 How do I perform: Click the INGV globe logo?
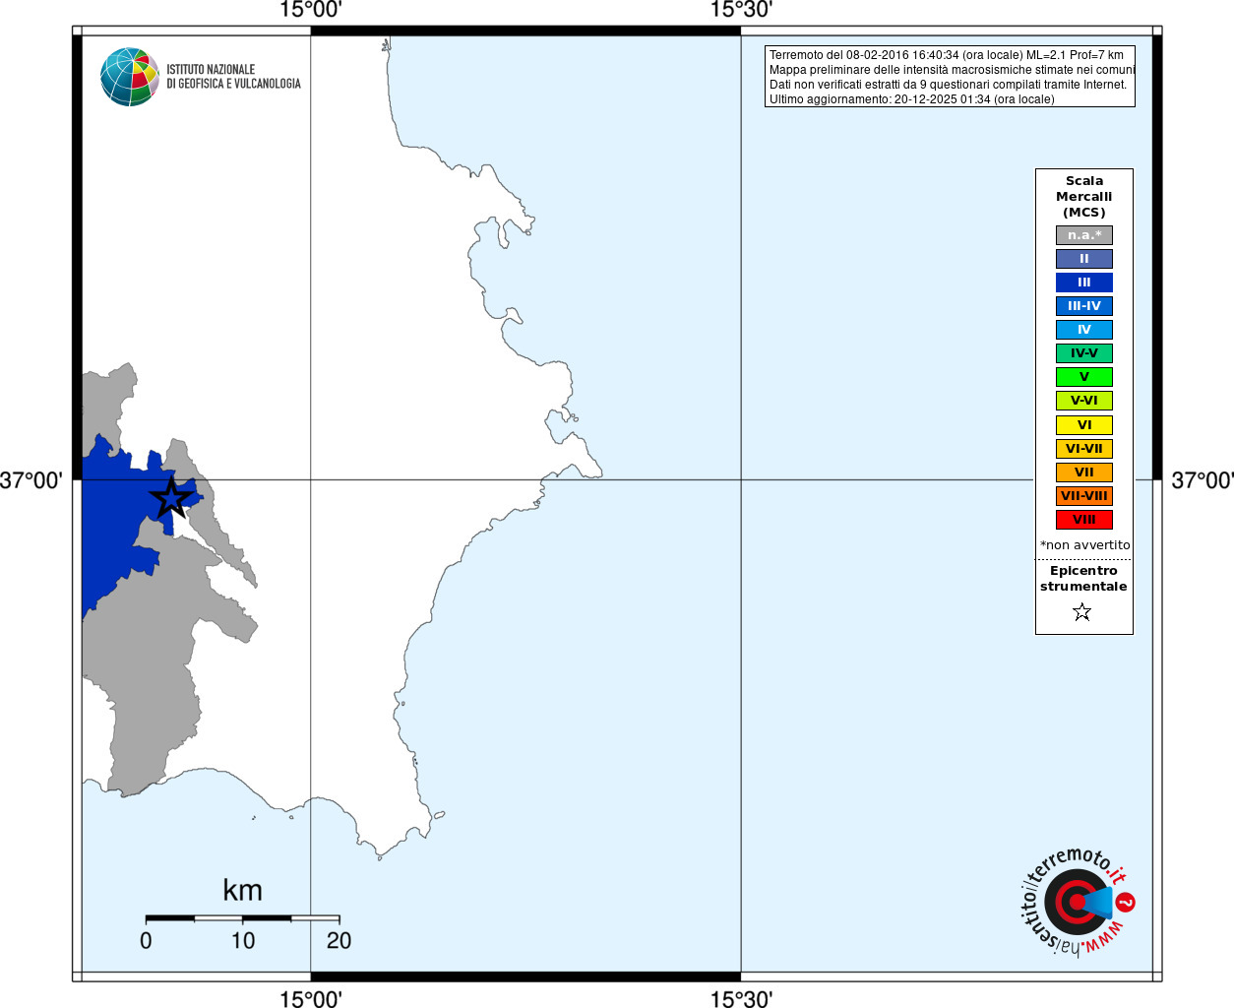click(129, 77)
